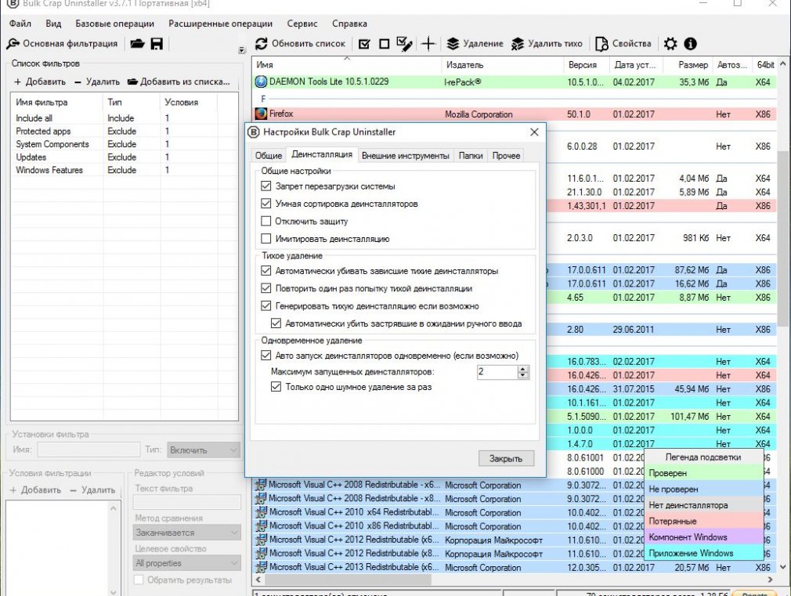Click Удалить in Список фильтров
The image size is (791, 596).
pos(97,81)
